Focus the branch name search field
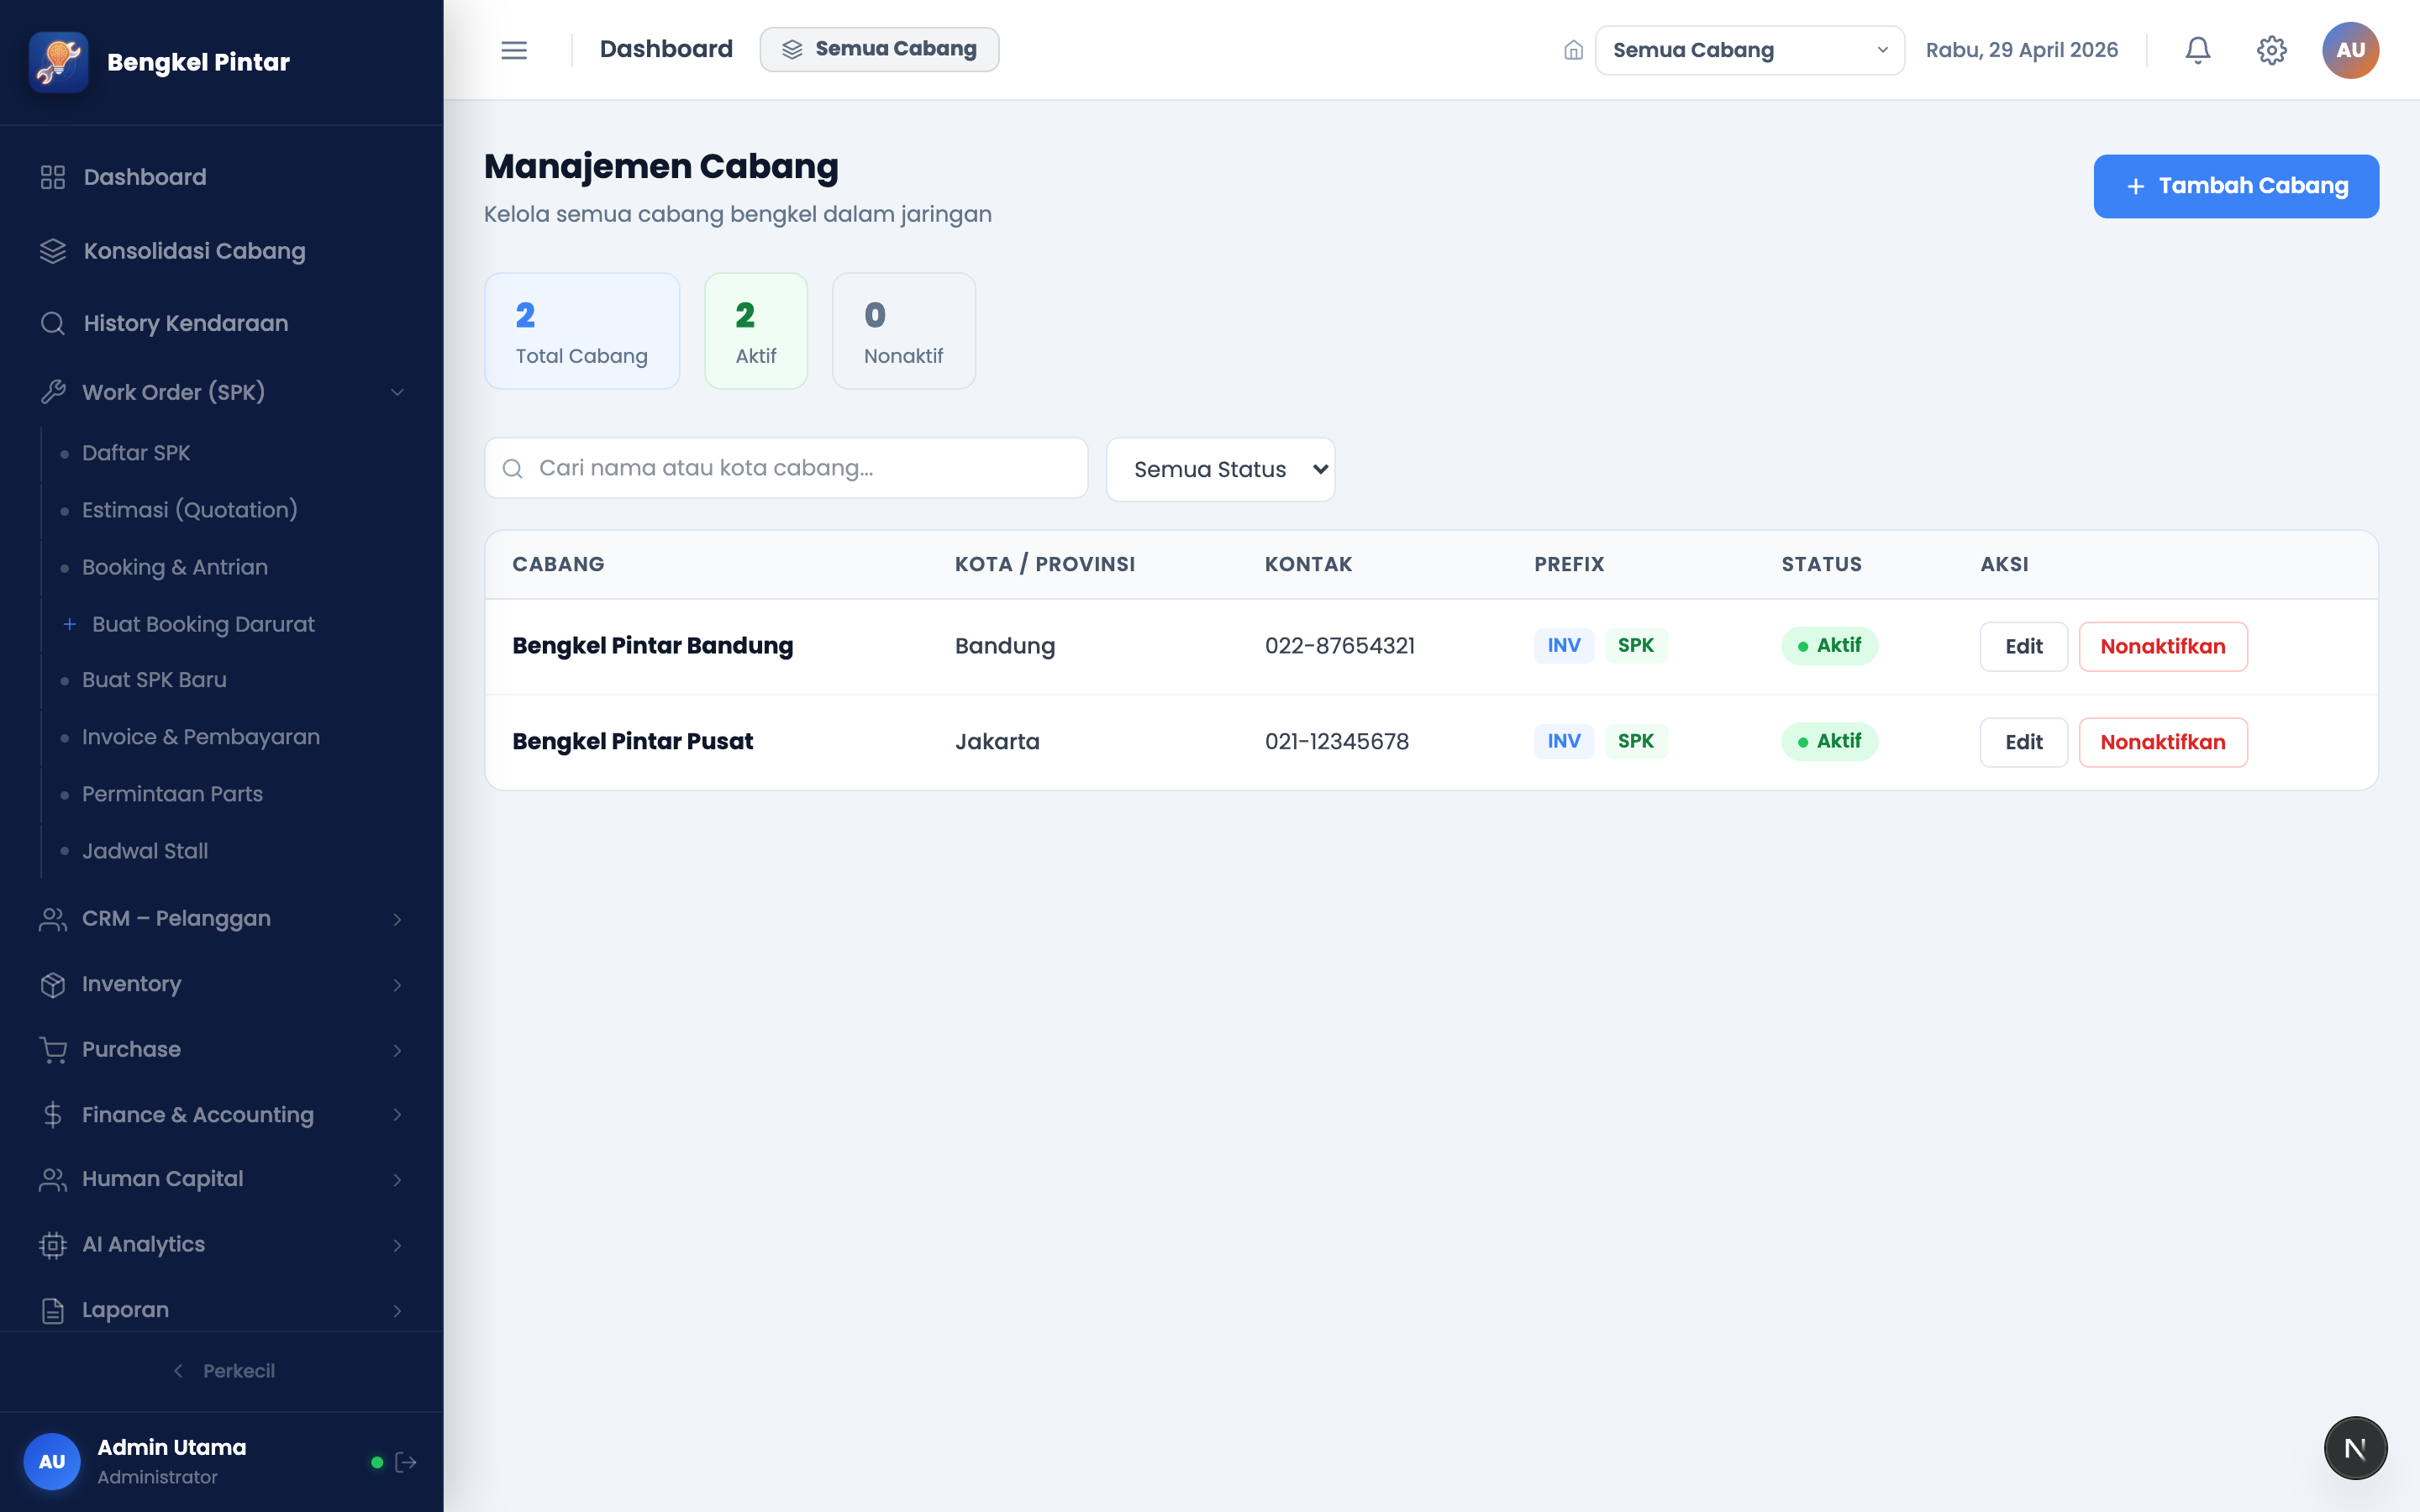2420x1512 pixels. (786, 468)
